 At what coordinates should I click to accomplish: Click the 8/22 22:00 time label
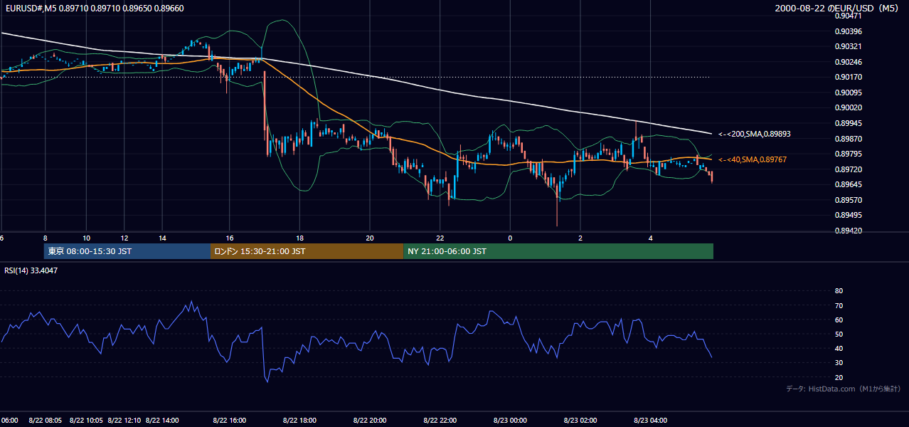(x=440, y=421)
